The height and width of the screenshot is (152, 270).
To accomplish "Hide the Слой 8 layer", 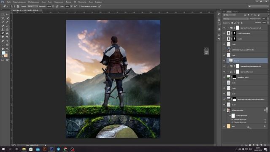I will coord(224,88).
